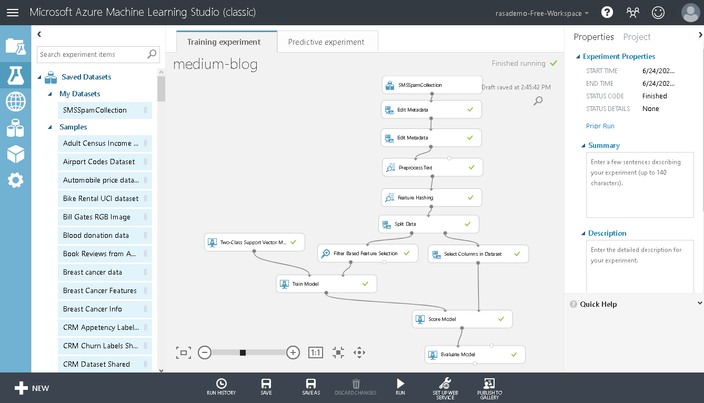Click the NEW button
The image size is (704, 403).
coord(31,388)
